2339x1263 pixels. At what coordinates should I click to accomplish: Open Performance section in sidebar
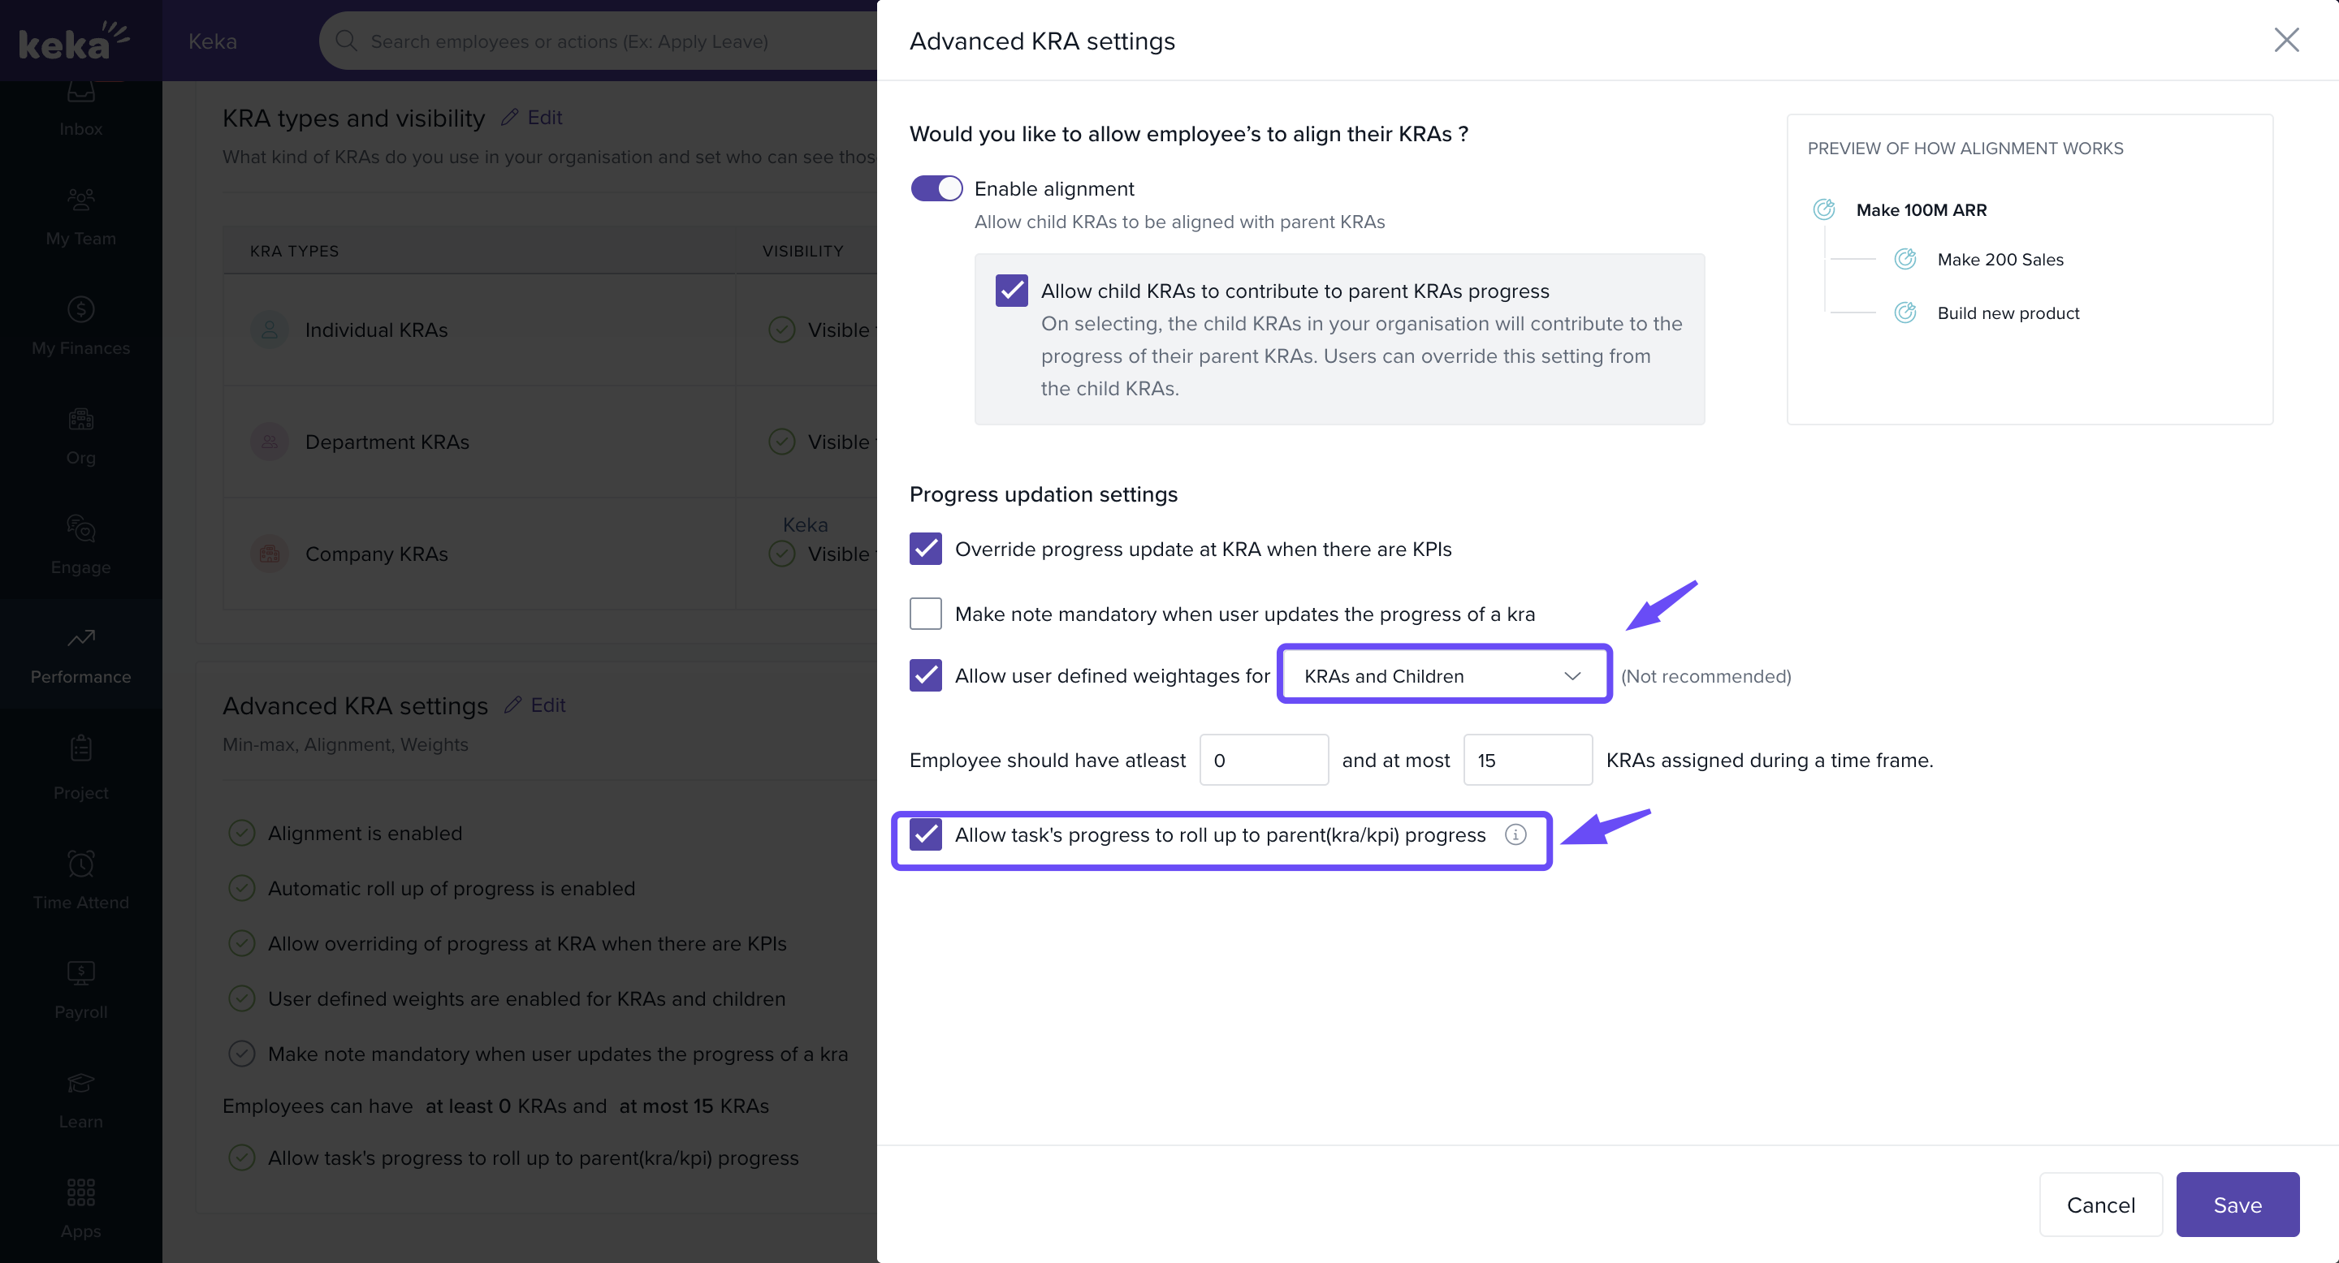point(81,655)
